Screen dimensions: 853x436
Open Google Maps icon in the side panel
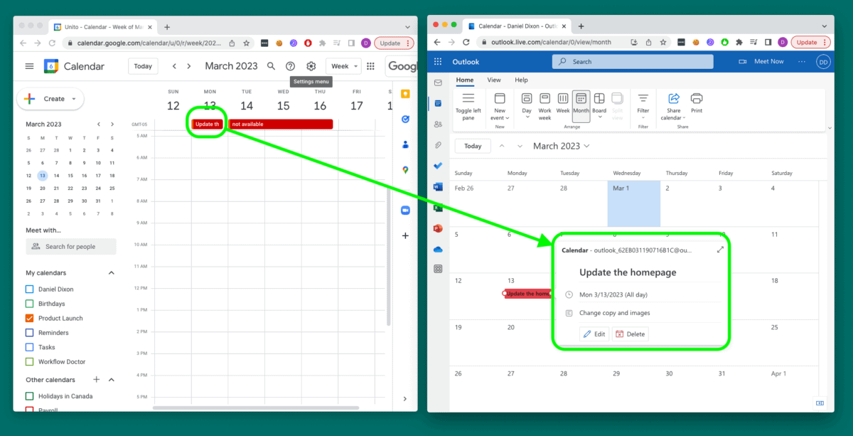(x=404, y=169)
